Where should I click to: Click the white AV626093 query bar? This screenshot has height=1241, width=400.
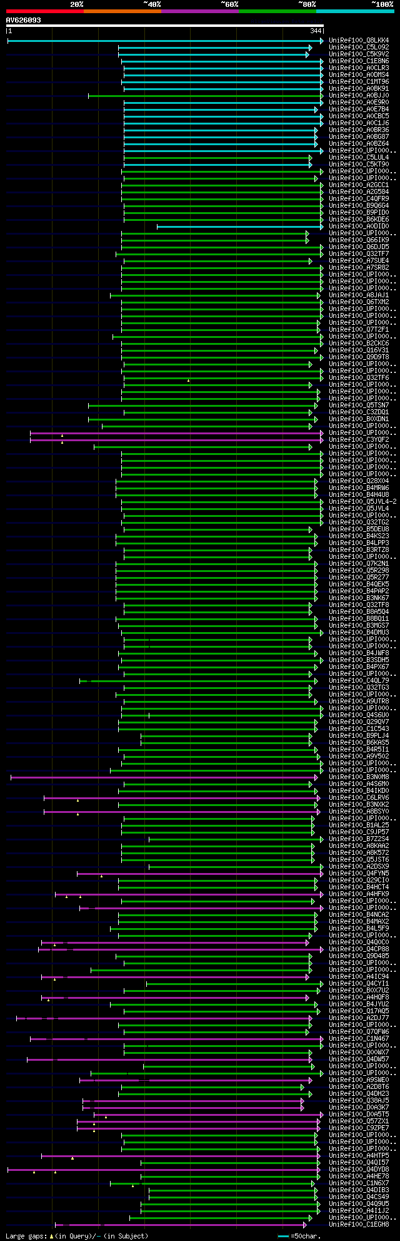(x=165, y=26)
